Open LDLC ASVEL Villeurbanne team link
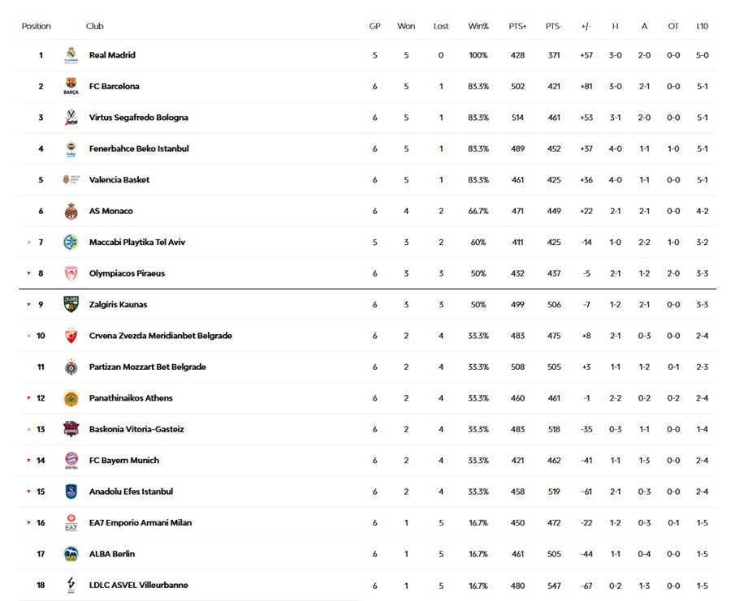The width and height of the screenshot is (731, 601). point(139,586)
